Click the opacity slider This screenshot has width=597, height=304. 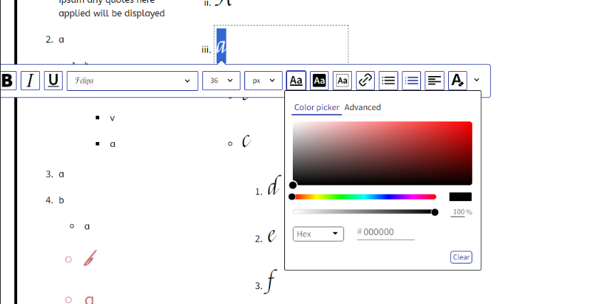click(x=364, y=212)
